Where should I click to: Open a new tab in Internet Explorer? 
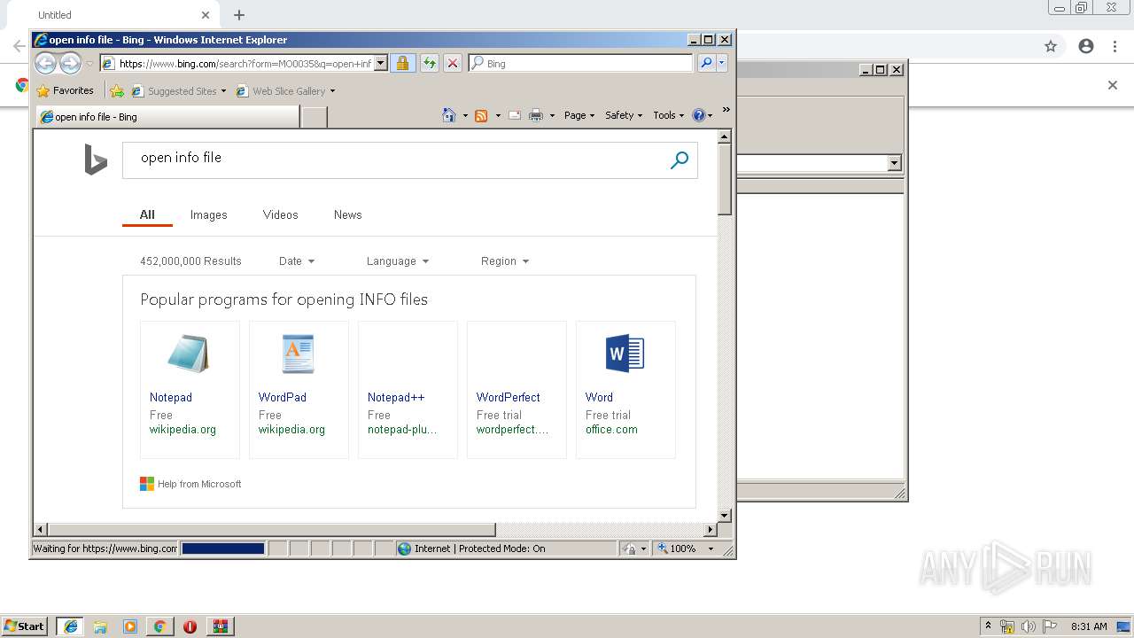315,116
